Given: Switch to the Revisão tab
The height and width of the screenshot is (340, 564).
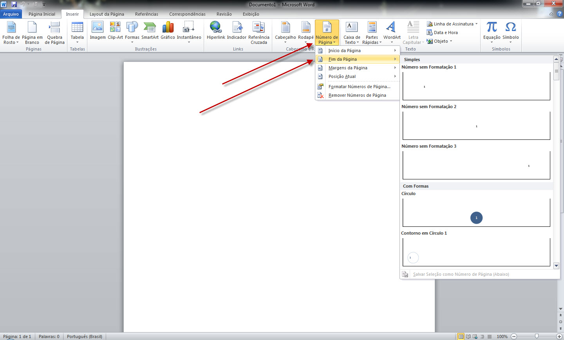Looking at the screenshot, I should point(224,14).
